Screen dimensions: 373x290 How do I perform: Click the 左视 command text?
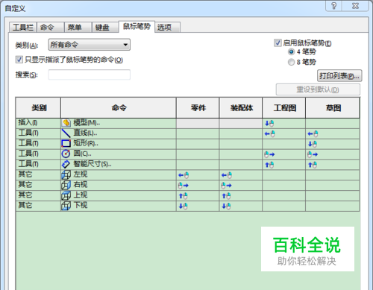click(x=81, y=174)
